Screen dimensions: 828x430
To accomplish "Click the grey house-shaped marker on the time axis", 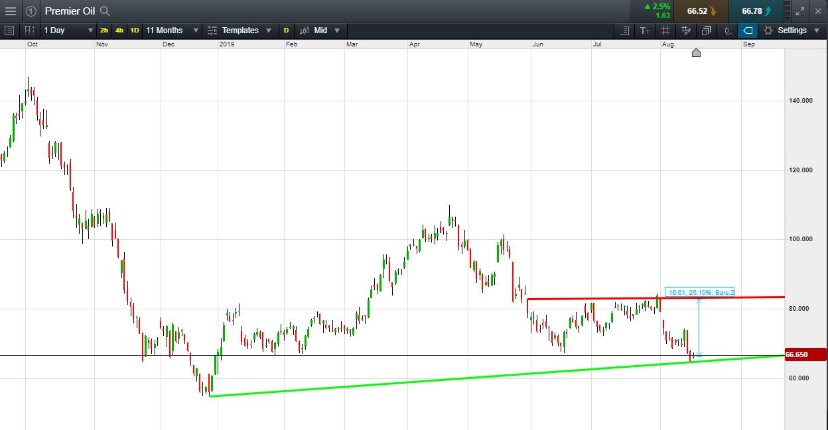I will coord(696,52).
